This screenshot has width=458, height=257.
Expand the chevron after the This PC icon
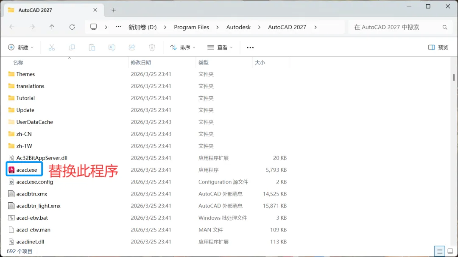pyautogui.click(x=106, y=27)
